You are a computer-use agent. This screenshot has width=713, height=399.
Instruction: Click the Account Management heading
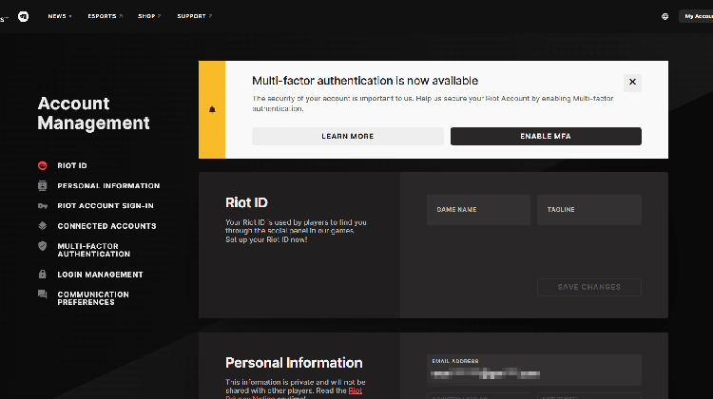coord(93,113)
